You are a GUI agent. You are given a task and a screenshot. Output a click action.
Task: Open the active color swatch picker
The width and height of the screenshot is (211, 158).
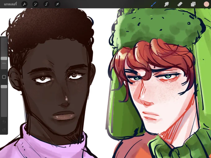(206, 4)
